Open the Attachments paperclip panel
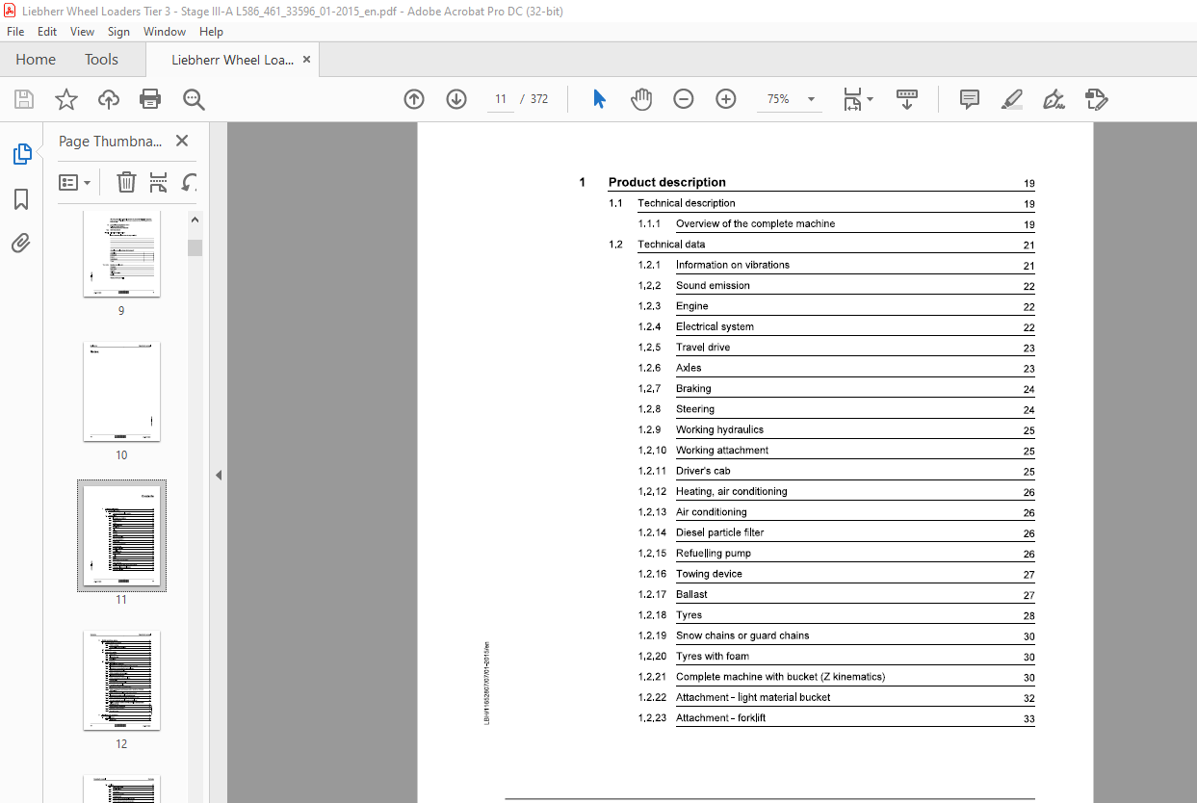This screenshot has width=1197, height=803. (21, 244)
